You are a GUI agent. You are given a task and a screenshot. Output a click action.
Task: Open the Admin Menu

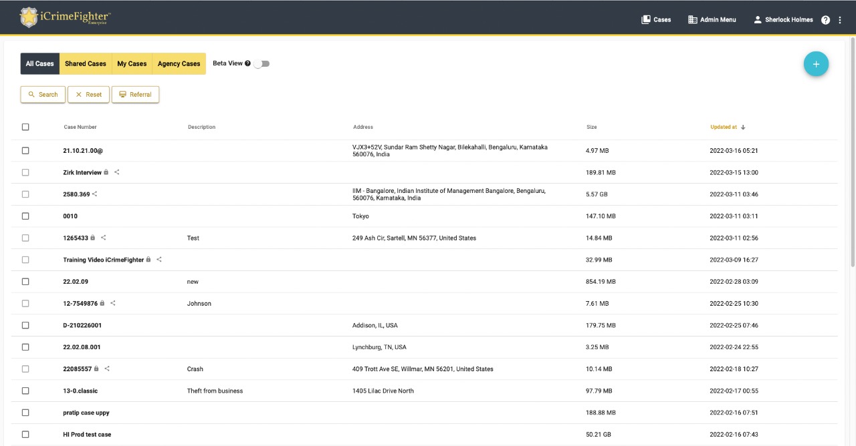pos(712,20)
